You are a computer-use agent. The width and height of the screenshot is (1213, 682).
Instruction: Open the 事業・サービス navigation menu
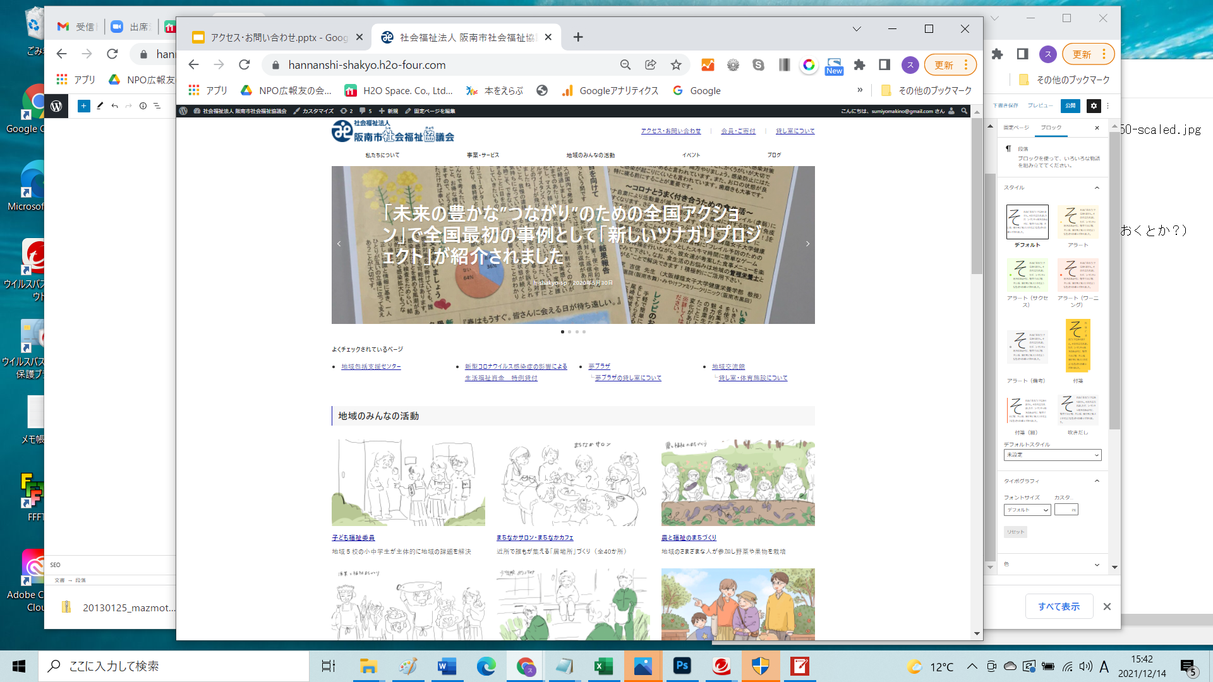tap(483, 155)
